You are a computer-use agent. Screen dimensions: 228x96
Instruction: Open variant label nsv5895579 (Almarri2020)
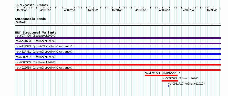click(180, 78)
